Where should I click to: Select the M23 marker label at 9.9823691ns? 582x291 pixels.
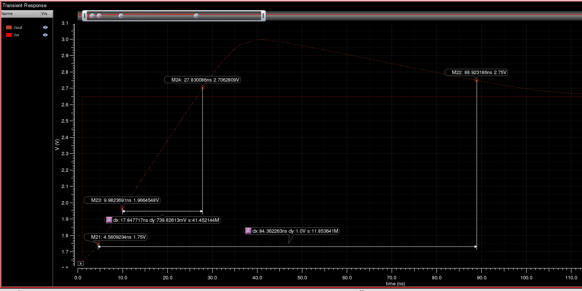(x=122, y=200)
